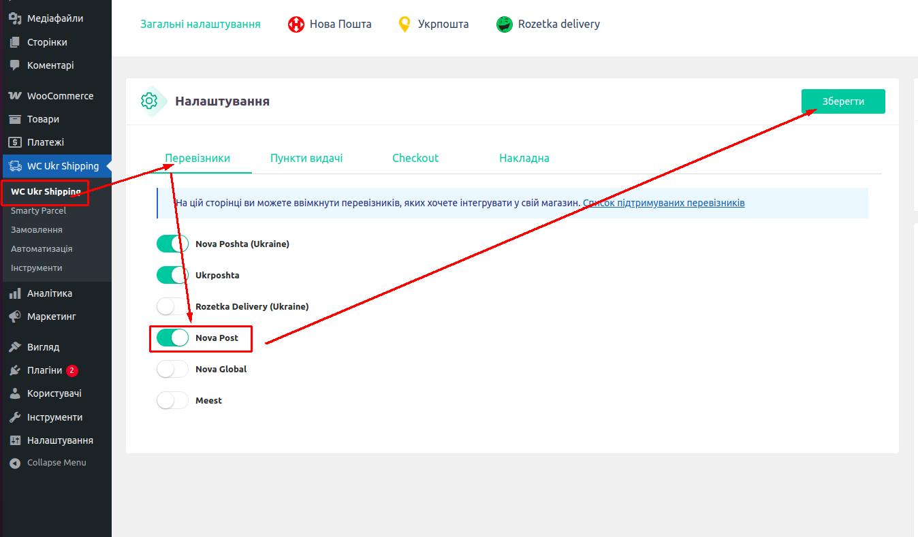Switch off the Nova Post toggle
Screen dimensions: 918x537
172,338
